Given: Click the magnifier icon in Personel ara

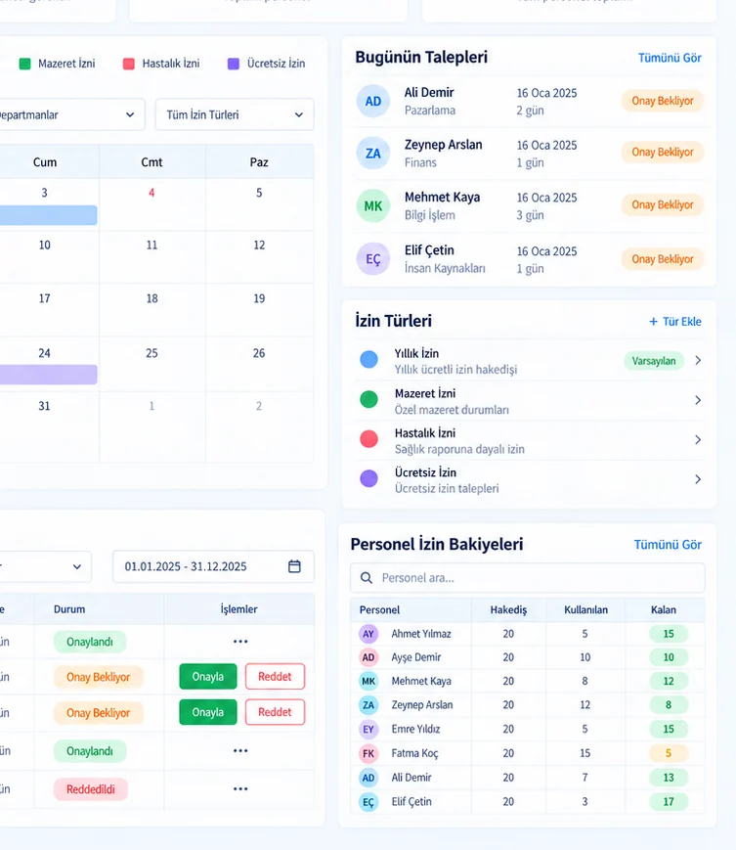Looking at the screenshot, I should point(367,578).
